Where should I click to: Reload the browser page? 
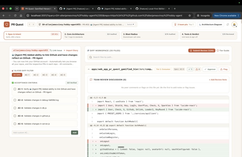click(x=15, y=15)
